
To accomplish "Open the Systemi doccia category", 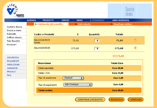I will (14, 27).
